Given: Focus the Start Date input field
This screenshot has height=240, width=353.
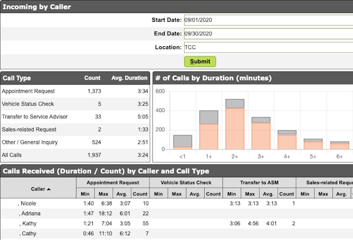Looking at the screenshot, I should (x=267, y=19).
